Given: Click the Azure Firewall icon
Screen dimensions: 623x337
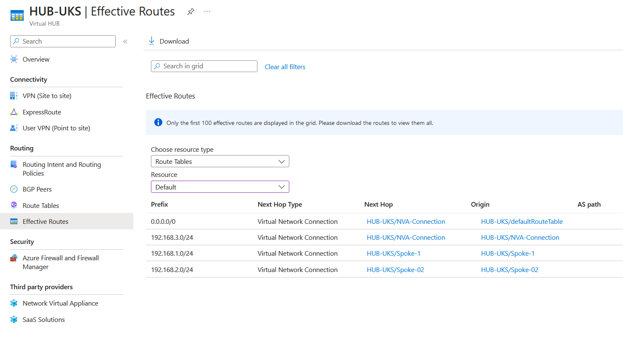Looking at the screenshot, I should coord(14,258).
